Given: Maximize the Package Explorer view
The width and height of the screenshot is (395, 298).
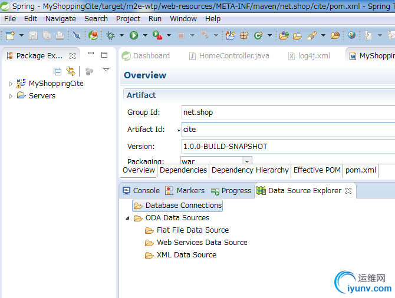Looking at the screenshot, I should click(x=104, y=55).
